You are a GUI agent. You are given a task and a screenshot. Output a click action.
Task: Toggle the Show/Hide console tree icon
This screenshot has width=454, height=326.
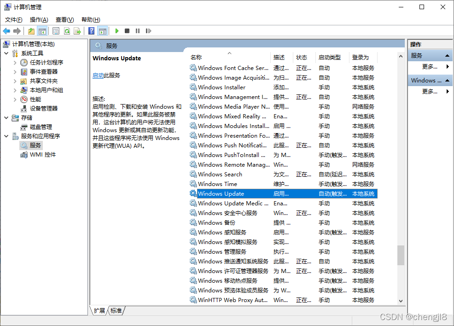[42, 31]
